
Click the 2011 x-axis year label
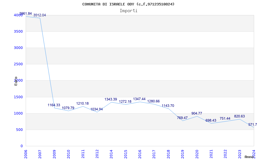(83, 154)
